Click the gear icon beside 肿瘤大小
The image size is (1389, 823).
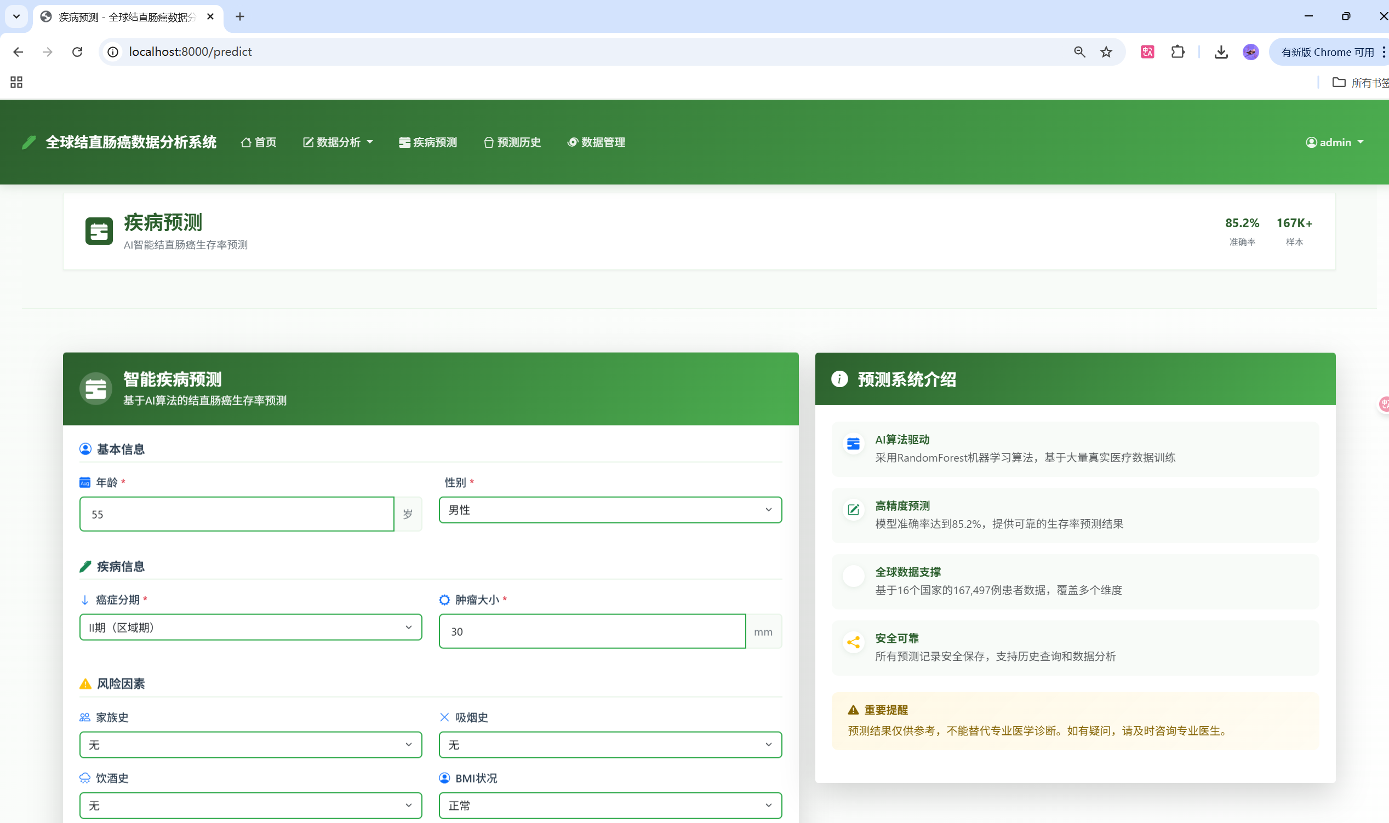[444, 600]
